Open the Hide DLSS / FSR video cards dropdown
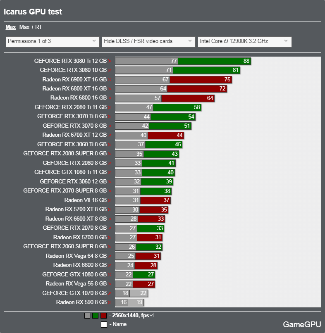 pos(148,41)
